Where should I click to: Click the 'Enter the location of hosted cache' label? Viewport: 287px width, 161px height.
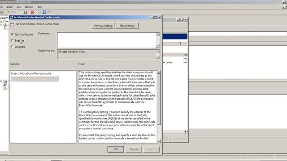coord(31,73)
